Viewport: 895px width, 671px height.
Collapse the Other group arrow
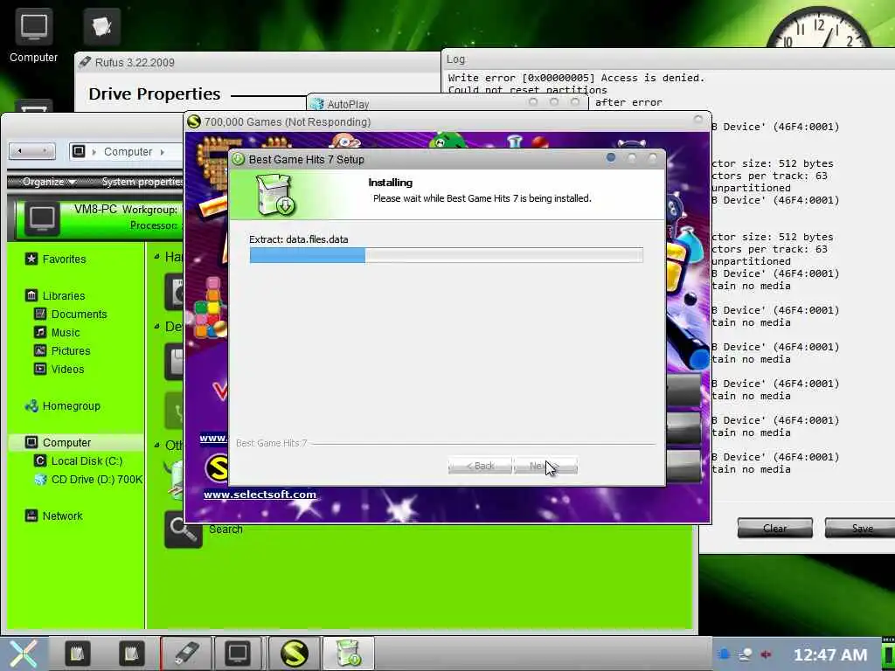point(156,445)
